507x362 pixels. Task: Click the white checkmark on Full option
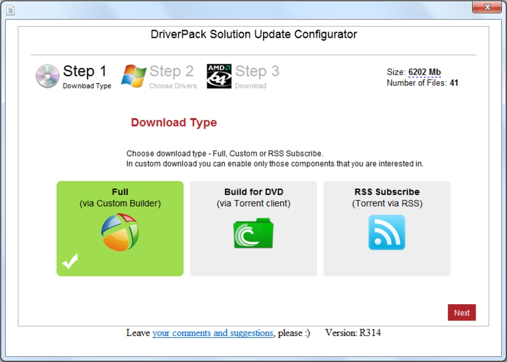pos(70,261)
